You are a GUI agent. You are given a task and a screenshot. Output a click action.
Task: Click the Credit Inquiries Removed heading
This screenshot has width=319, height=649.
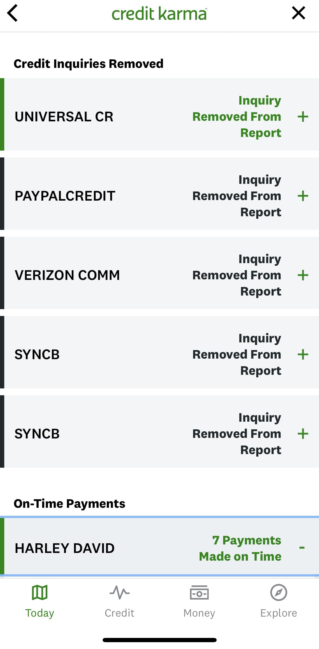coord(88,64)
